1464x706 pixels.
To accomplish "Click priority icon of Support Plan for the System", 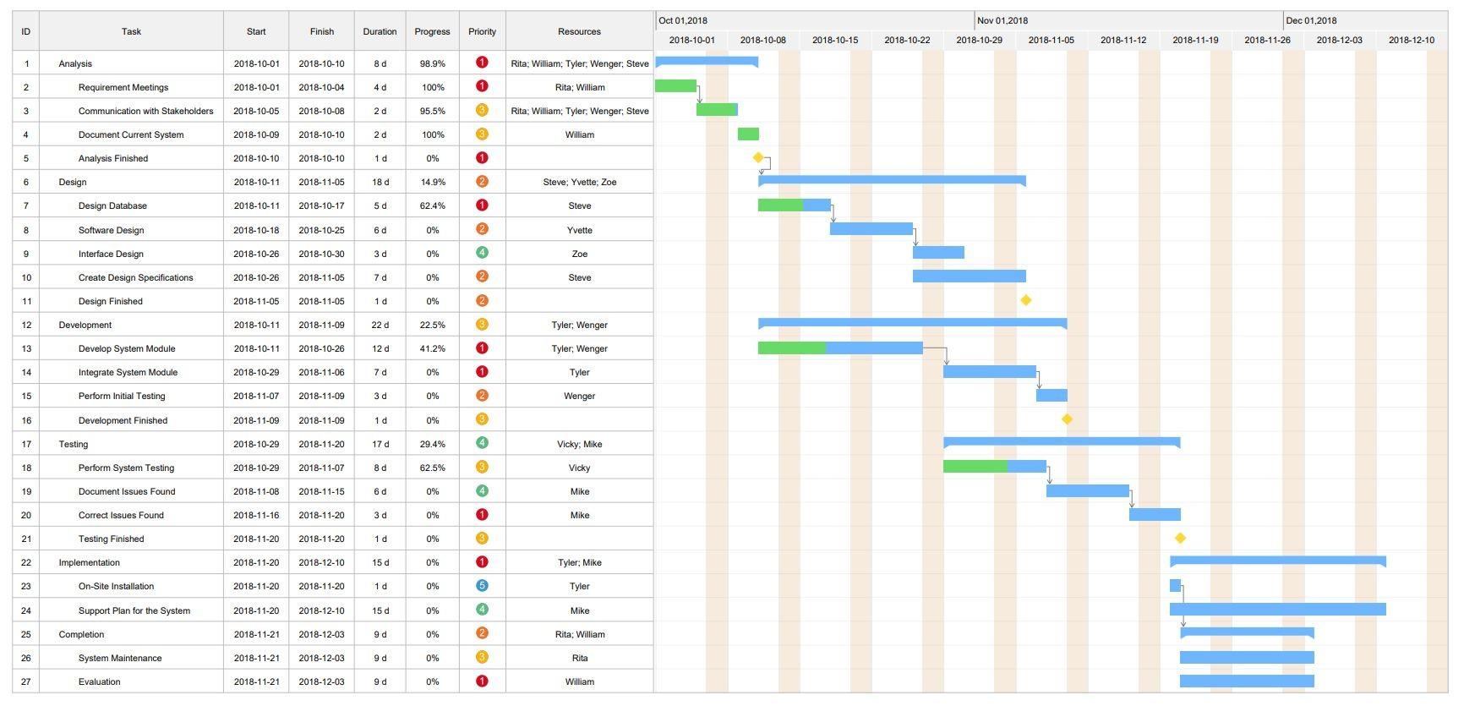I will [x=482, y=610].
